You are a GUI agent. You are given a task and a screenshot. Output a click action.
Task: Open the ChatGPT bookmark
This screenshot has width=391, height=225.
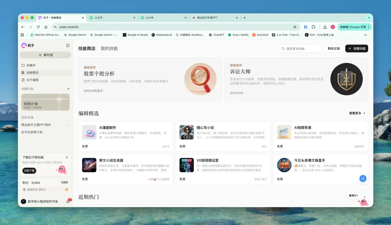click(x=216, y=35)
